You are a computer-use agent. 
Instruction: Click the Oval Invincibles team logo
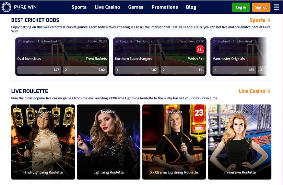click(x=22, y=49)
